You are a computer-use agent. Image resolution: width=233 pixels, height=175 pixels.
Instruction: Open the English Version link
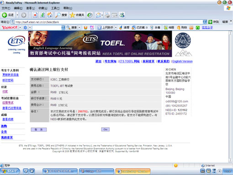click(182, 61)
